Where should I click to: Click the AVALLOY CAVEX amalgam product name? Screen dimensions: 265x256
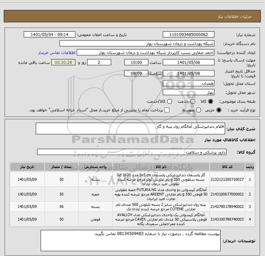coord(161,219)
